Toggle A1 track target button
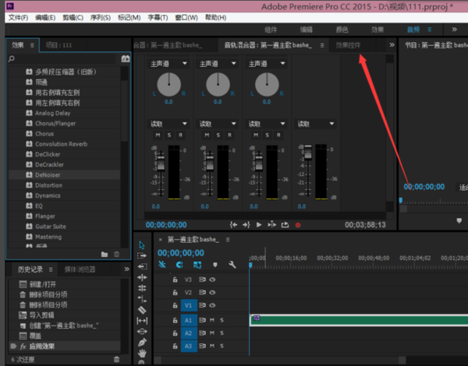Image resolution: width=468 pixels, height=366 pixels. [x=189, y=320]
